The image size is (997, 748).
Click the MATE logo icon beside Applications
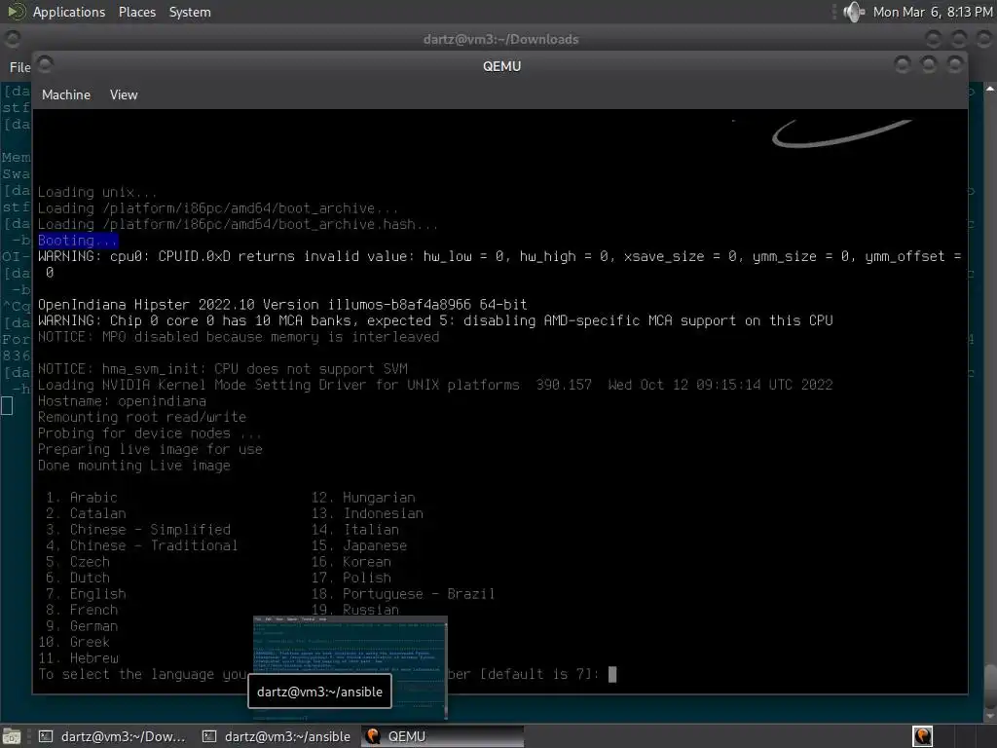17,12
